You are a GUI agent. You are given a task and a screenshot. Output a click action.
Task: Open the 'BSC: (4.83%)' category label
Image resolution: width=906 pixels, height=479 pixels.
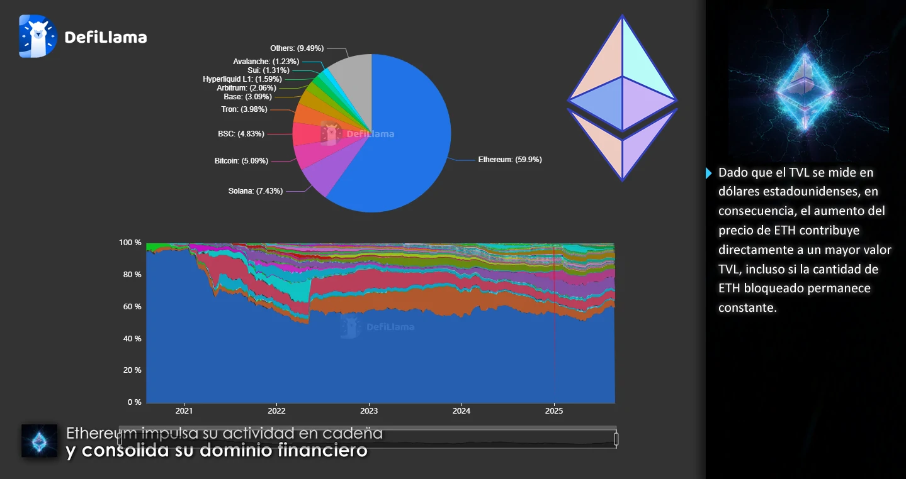pos(241,133)
